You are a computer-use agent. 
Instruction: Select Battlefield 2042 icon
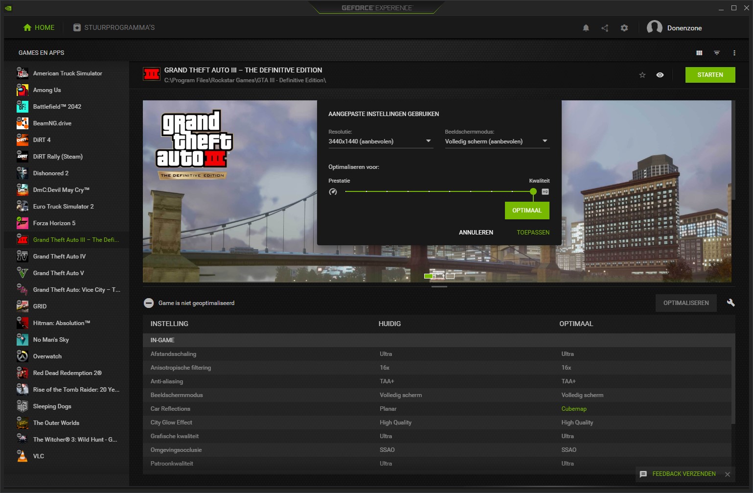[x=22, y=107]
